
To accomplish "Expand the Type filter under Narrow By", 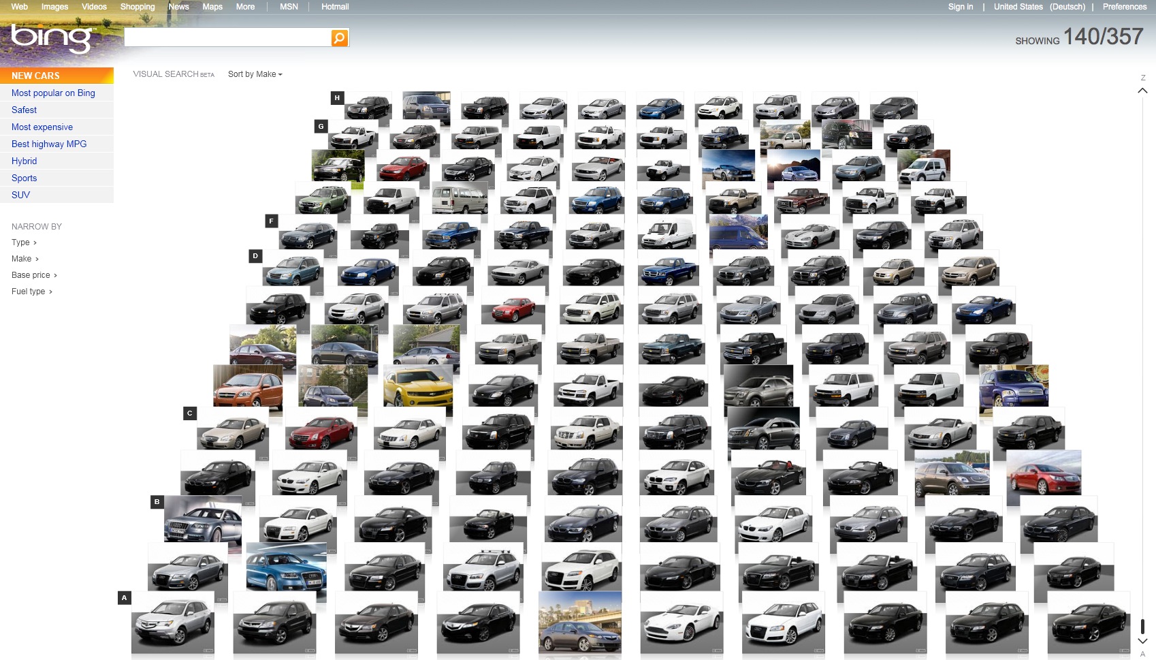I will (x=22, y=242).
